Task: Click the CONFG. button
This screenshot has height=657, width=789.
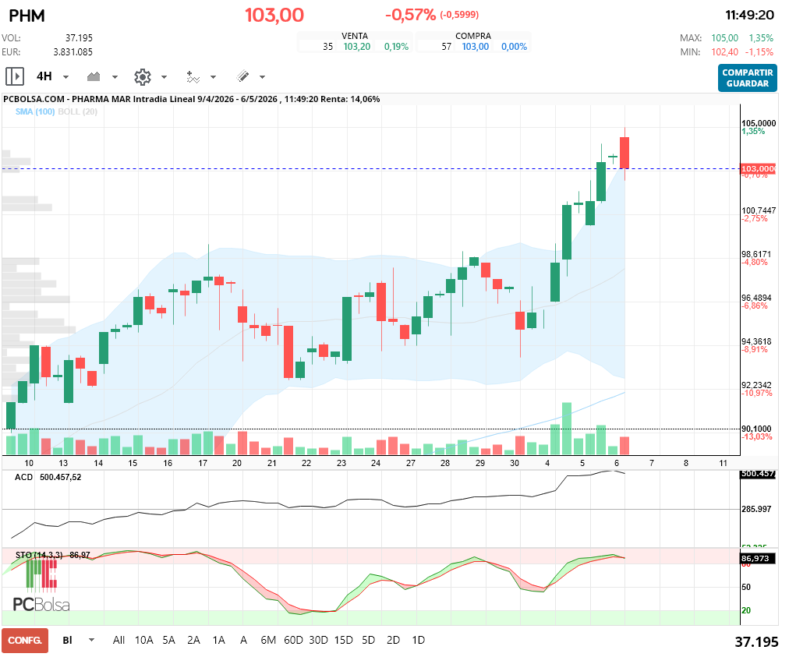Action: click(25, 641)
